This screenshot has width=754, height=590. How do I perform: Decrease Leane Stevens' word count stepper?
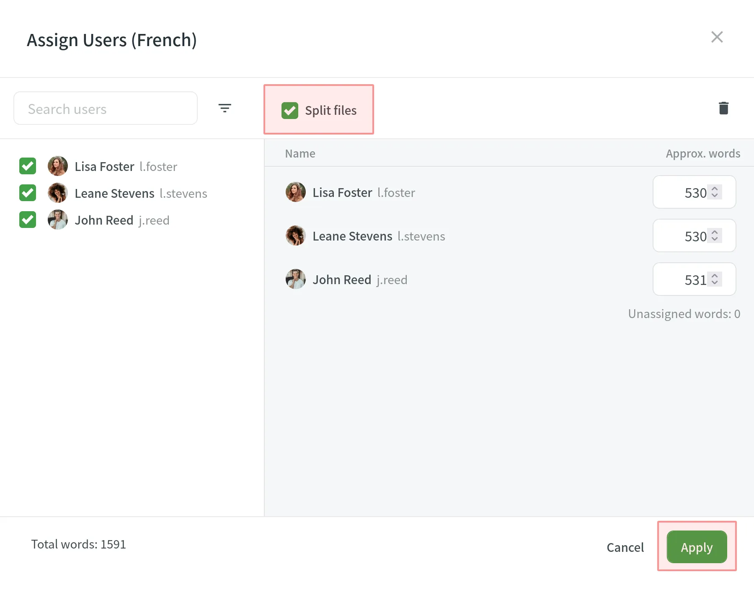(x=715, y=239)
